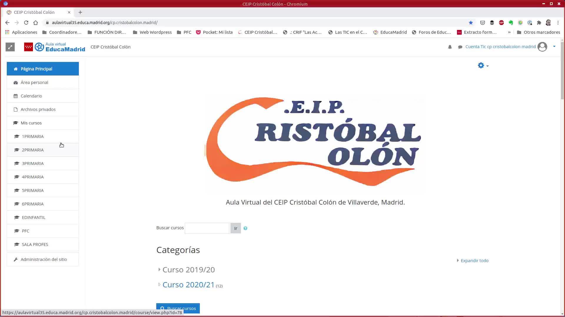
Task: Open Administración del sitio
Action: pos(44,259)
